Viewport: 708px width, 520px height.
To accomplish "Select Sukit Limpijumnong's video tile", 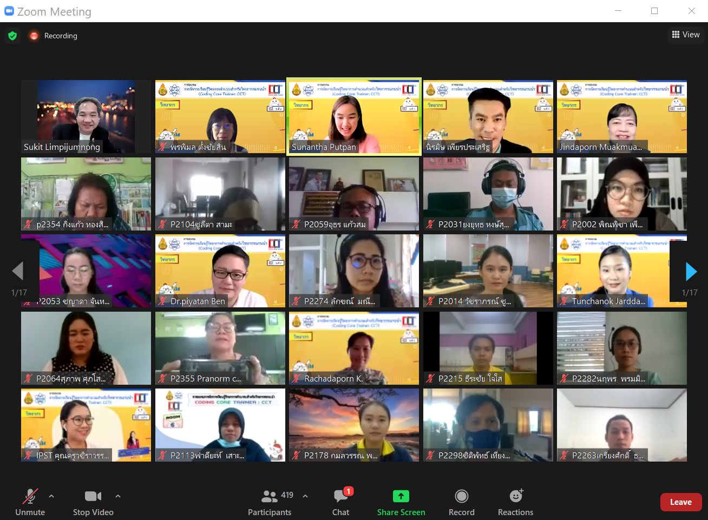I will (x=86, y=117).
